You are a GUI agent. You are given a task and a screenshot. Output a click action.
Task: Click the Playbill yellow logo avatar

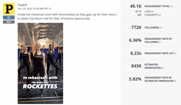(9, 9)
